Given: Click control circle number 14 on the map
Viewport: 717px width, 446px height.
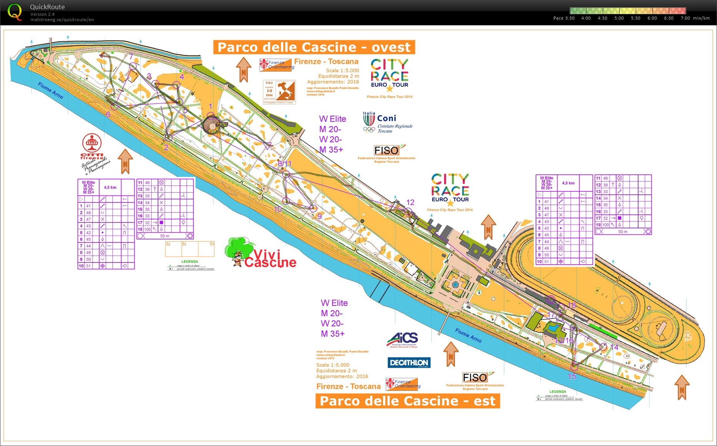Looking at the screenshot, I should (x=604, y=347).
